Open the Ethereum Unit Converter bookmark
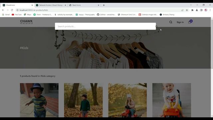The width and height of the screenshot is (213, 120). 127,15
